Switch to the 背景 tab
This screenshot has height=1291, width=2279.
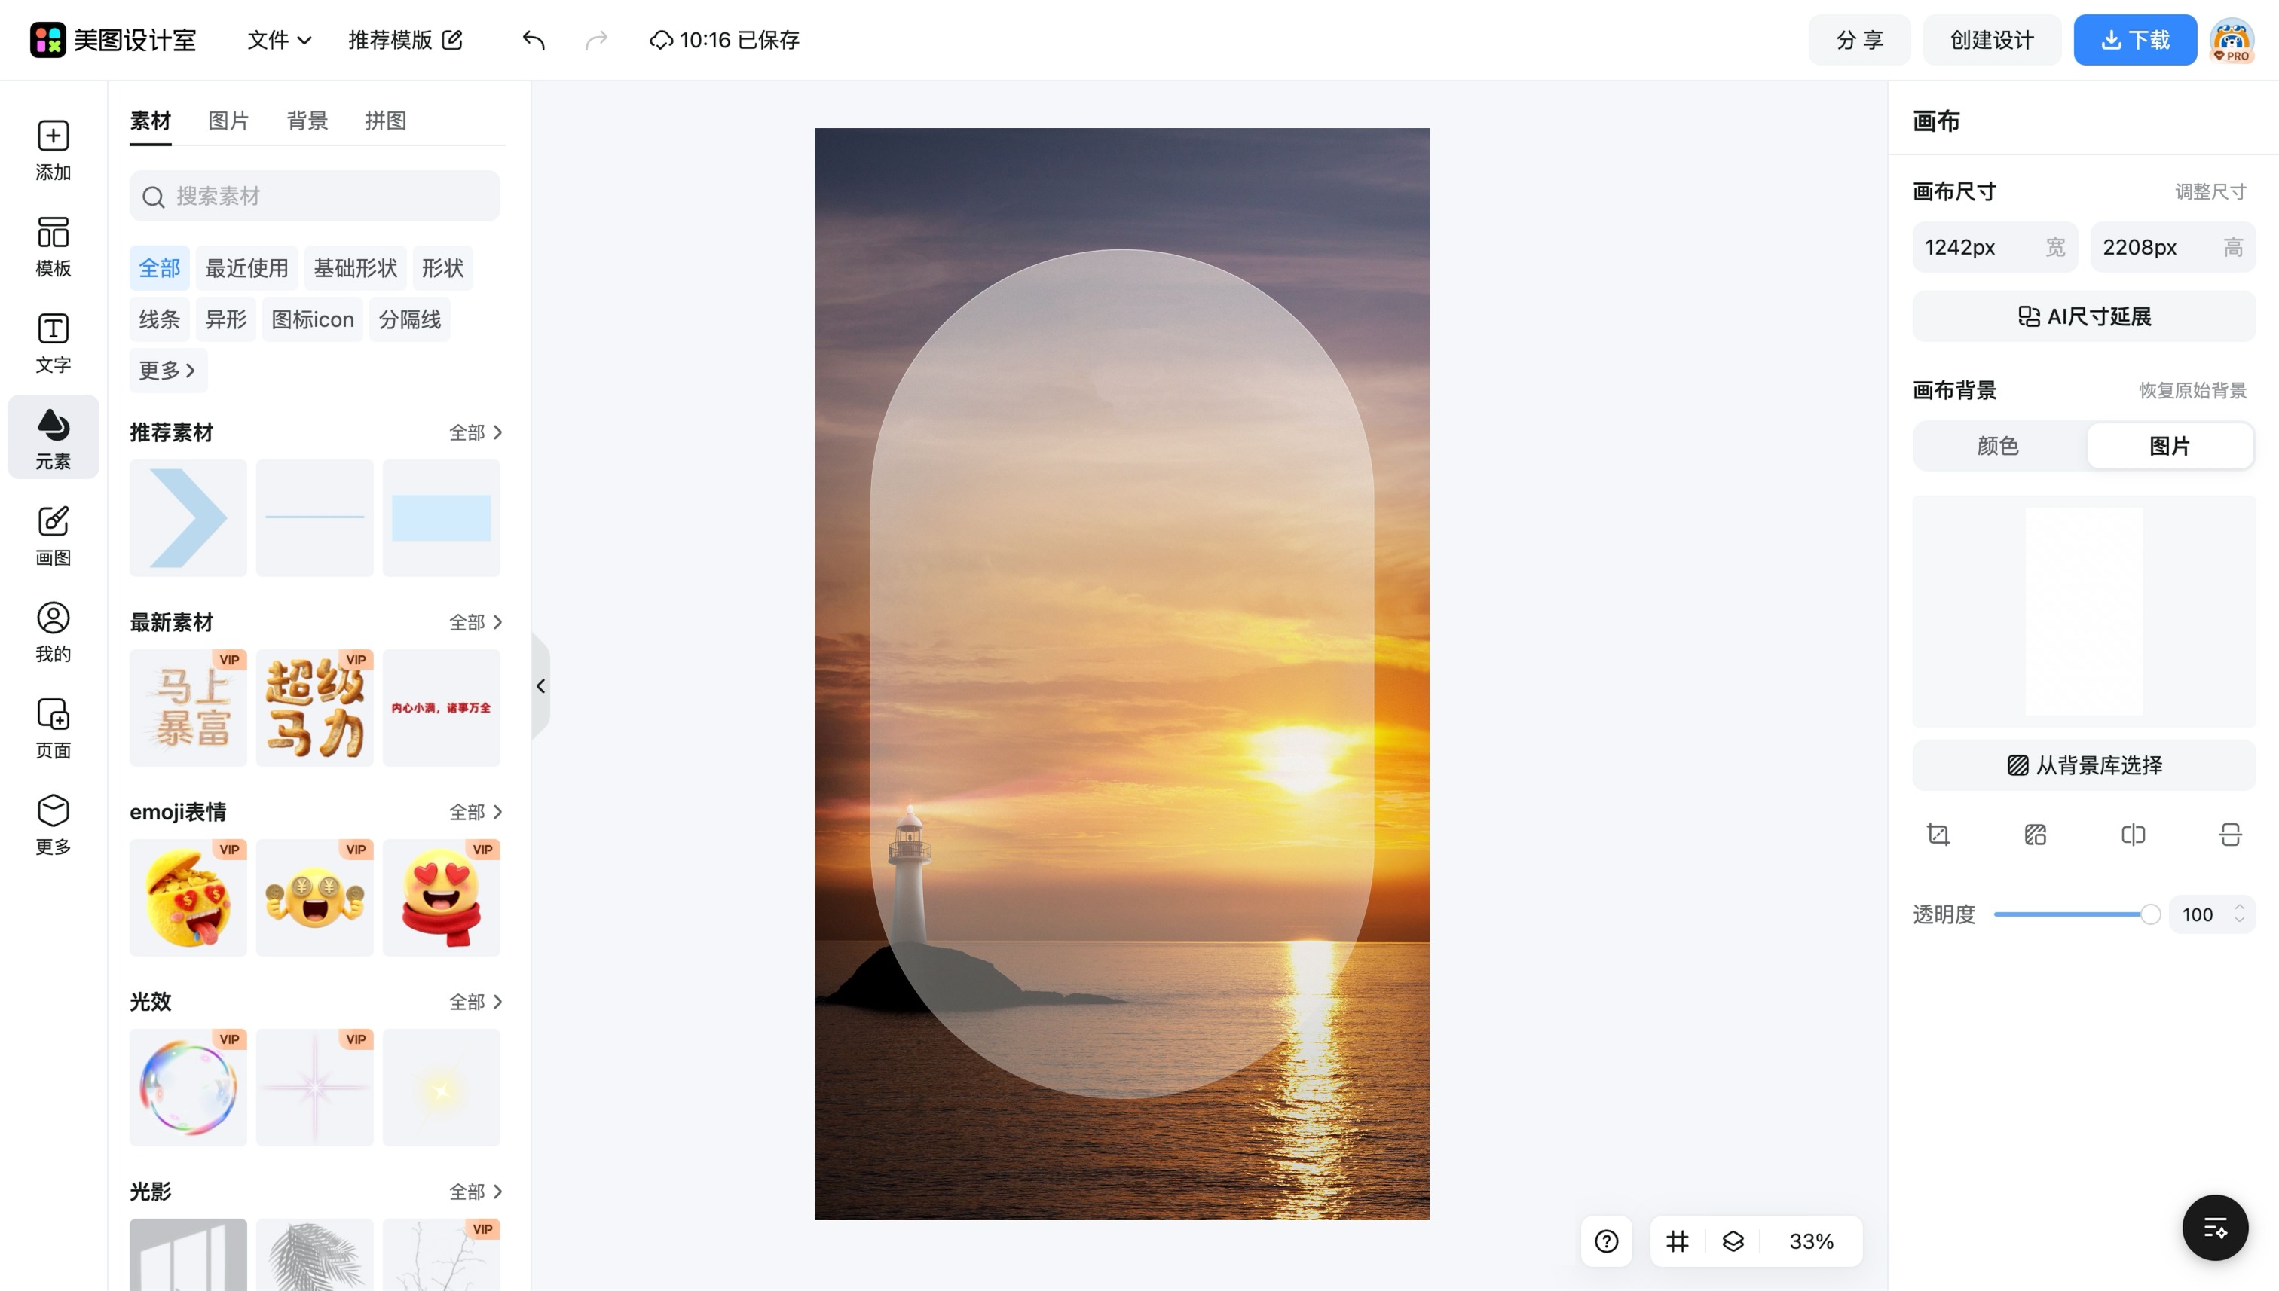point(307,121)
